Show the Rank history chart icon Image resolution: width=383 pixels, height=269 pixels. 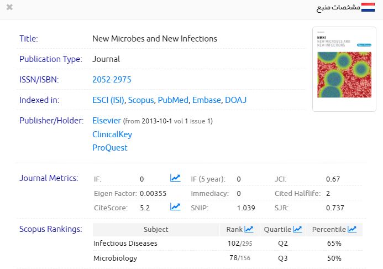click(x=249, y=229)
